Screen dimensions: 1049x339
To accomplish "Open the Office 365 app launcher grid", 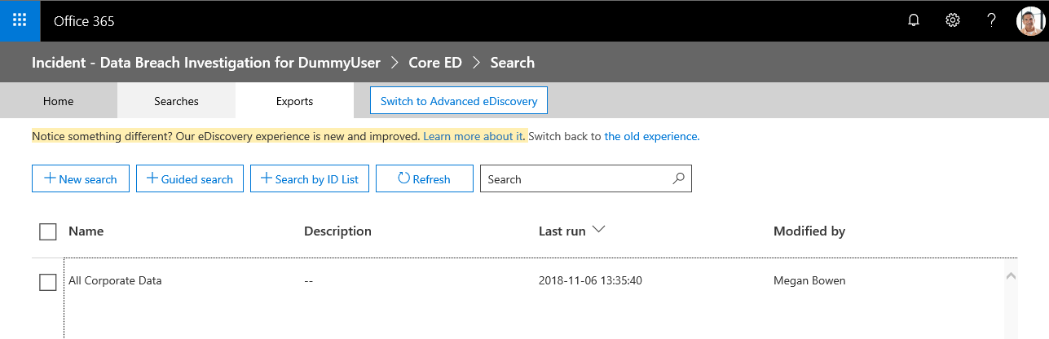I will (20, 21).
